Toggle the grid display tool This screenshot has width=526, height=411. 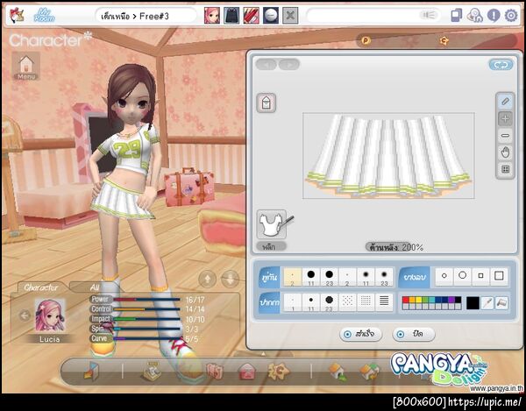pos(505,169)
